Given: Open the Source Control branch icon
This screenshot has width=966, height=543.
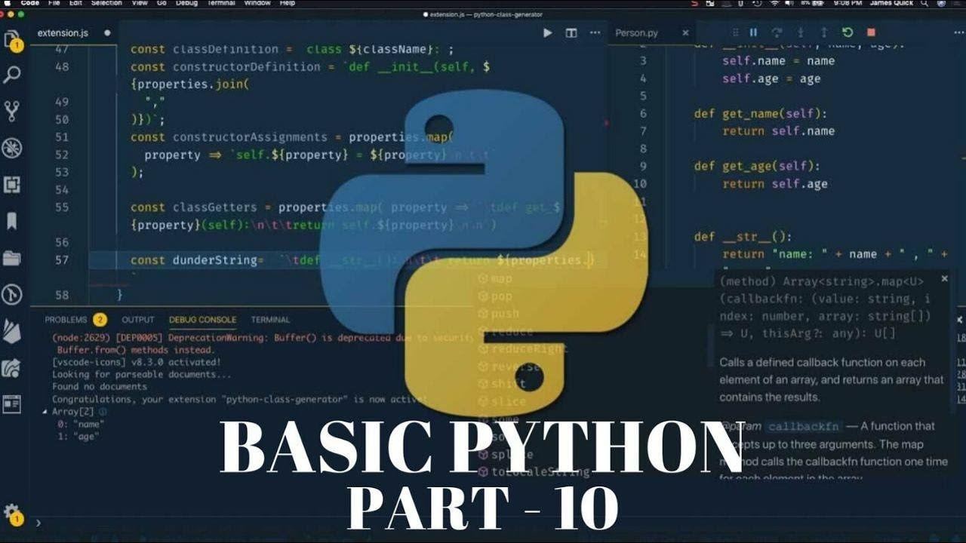Looking at the screenshot, I should [12, 111].
